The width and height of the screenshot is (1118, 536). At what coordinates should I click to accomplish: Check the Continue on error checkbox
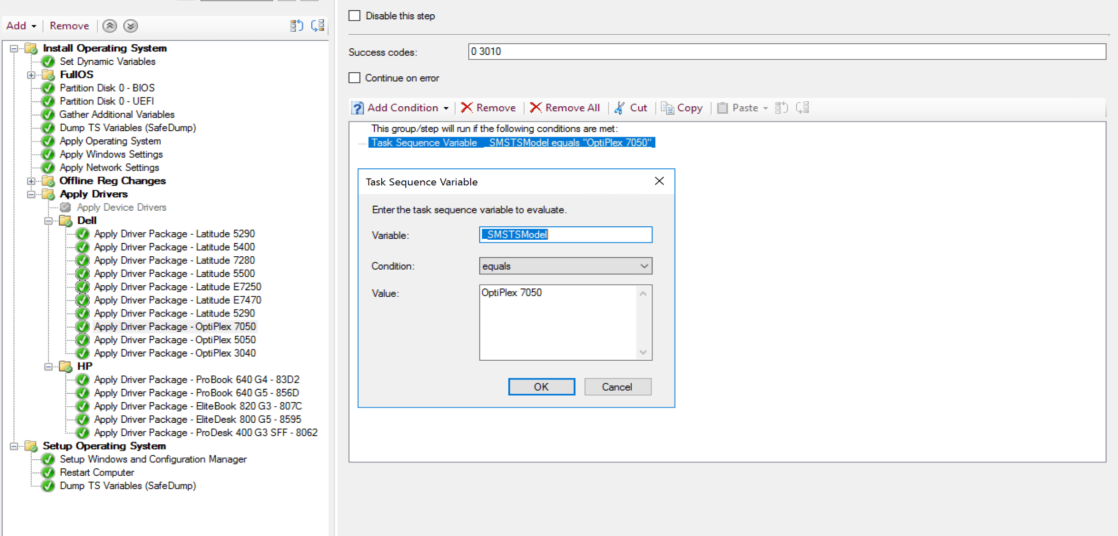point(355,78)
